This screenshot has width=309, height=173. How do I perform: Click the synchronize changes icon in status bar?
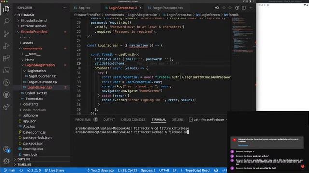(x=21, y=170)
